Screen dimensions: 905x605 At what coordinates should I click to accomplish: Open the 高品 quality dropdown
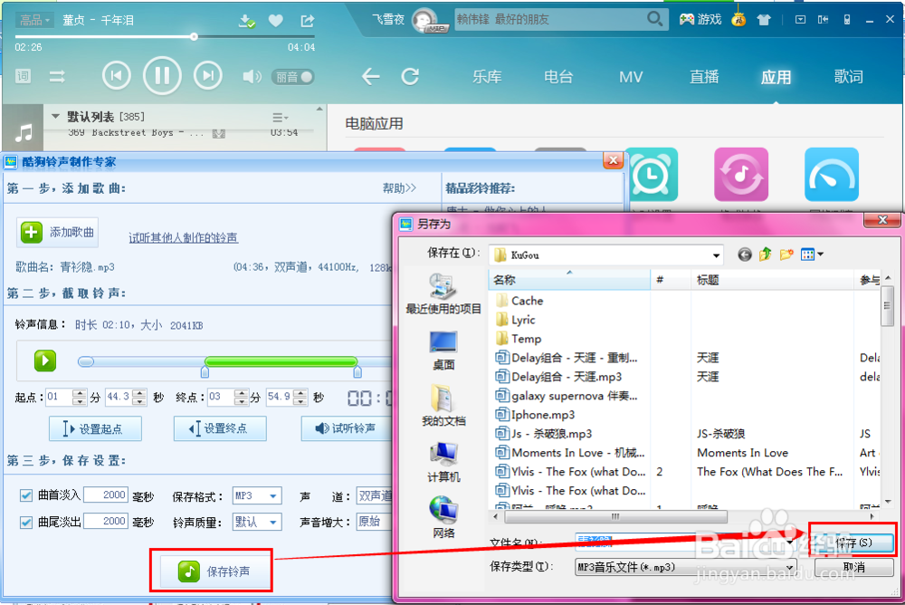[x=34, y=21]
